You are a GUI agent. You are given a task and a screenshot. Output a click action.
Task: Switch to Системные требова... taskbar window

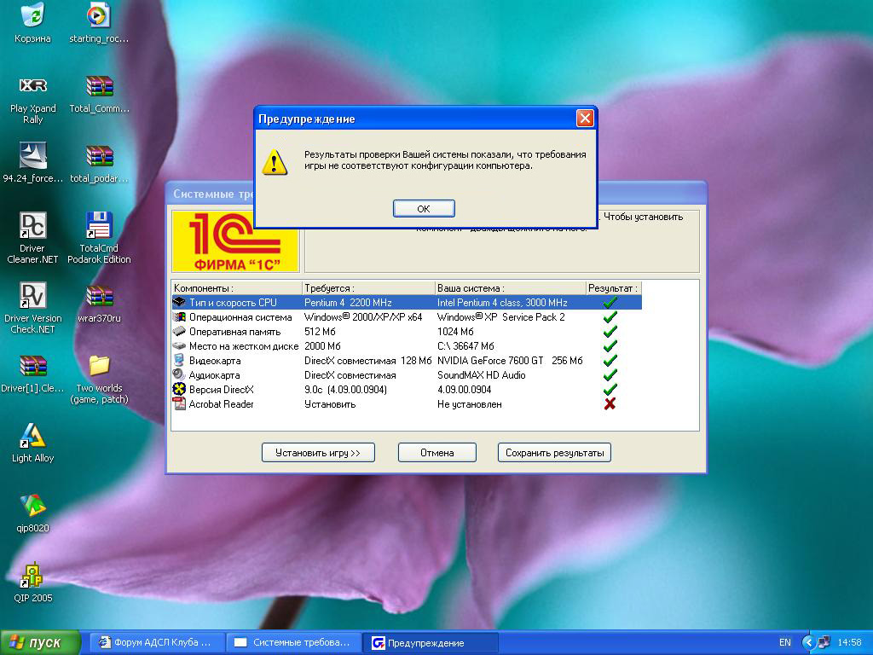(x=294, y=643)
